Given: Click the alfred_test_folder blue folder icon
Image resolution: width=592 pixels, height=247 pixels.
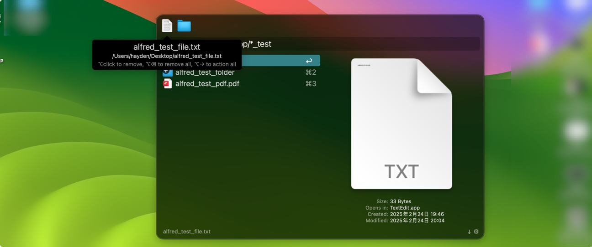Looking at the screenshot, I should click(x=168, y=72).
